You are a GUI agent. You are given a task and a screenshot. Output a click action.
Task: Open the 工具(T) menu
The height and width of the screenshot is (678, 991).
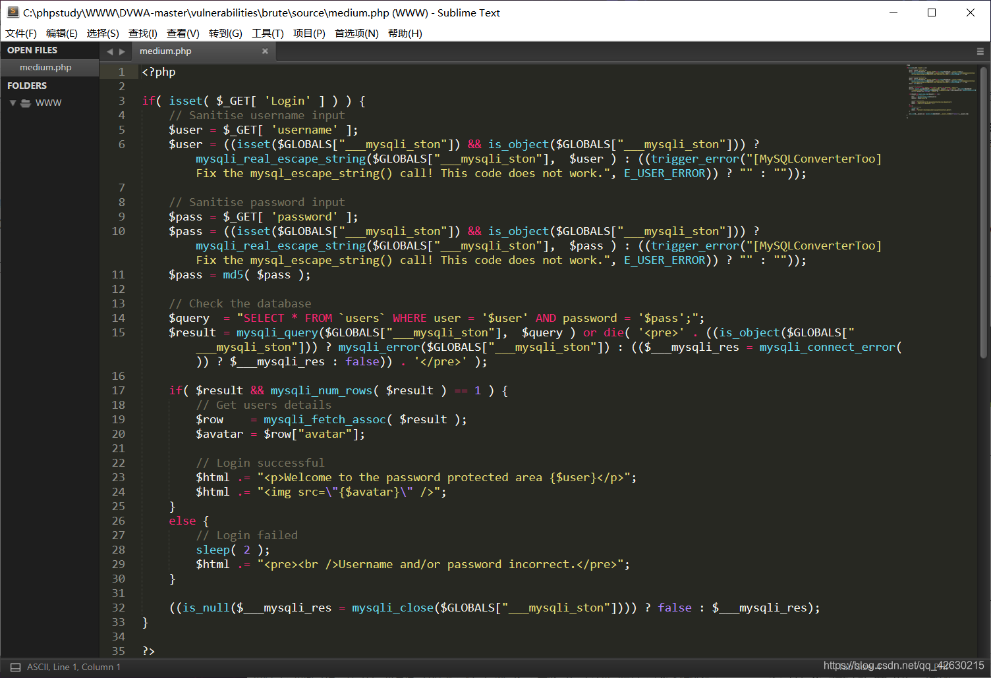pos(268,33)
